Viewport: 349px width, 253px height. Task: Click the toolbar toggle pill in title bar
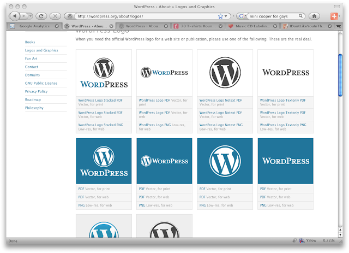click(337, 7)
